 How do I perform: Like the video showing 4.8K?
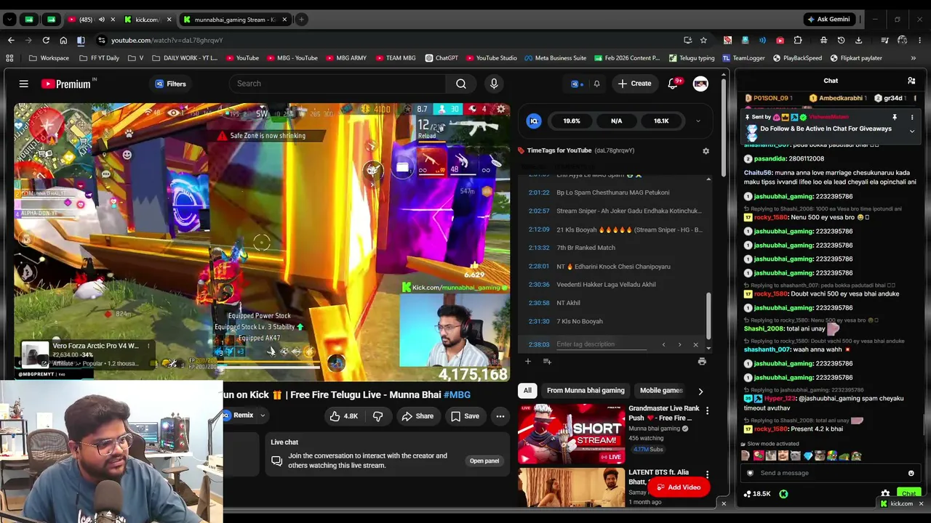coord(344,416)
